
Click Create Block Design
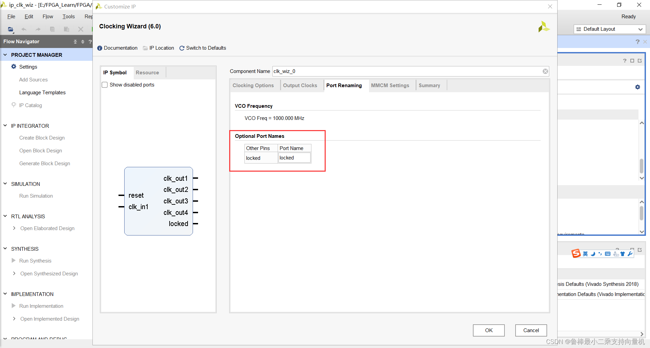click(x=42, y=138)
